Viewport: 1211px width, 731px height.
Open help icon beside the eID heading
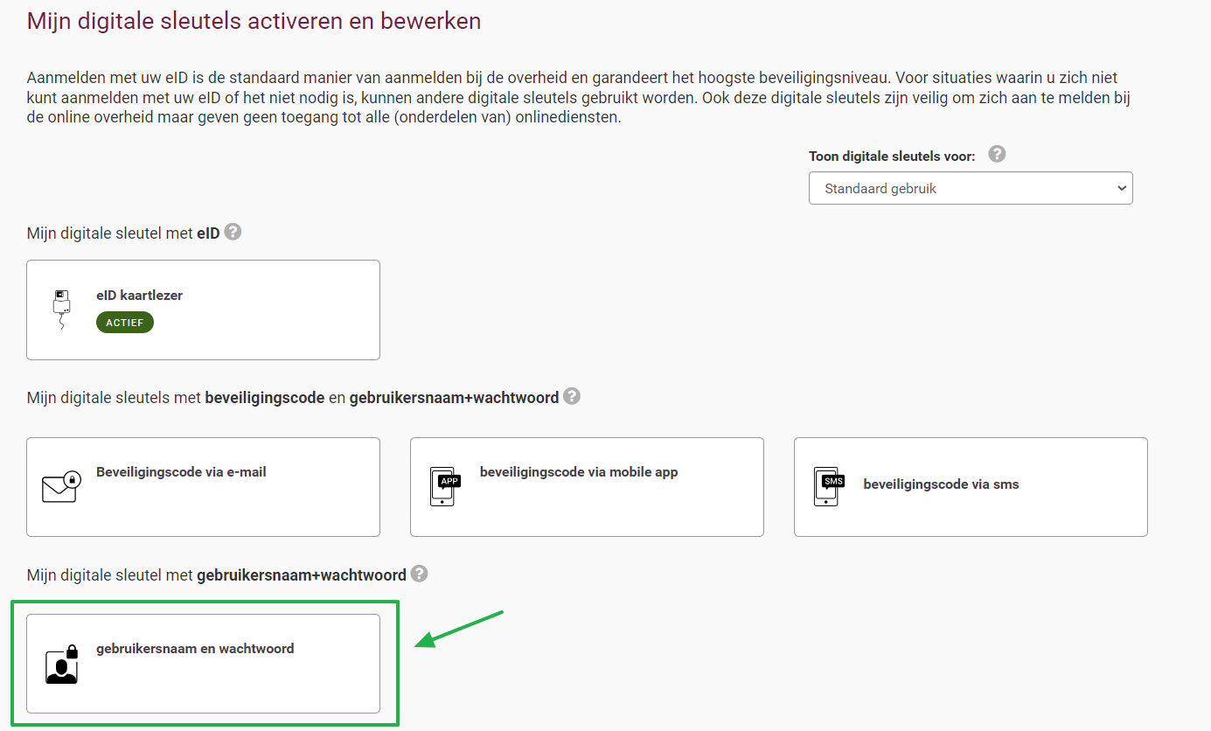tap(232, 231)
